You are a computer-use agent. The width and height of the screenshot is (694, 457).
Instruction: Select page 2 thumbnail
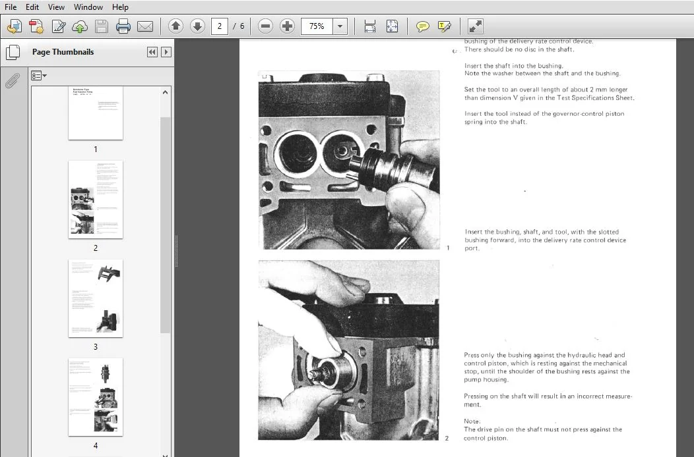(x=96, y=200)
